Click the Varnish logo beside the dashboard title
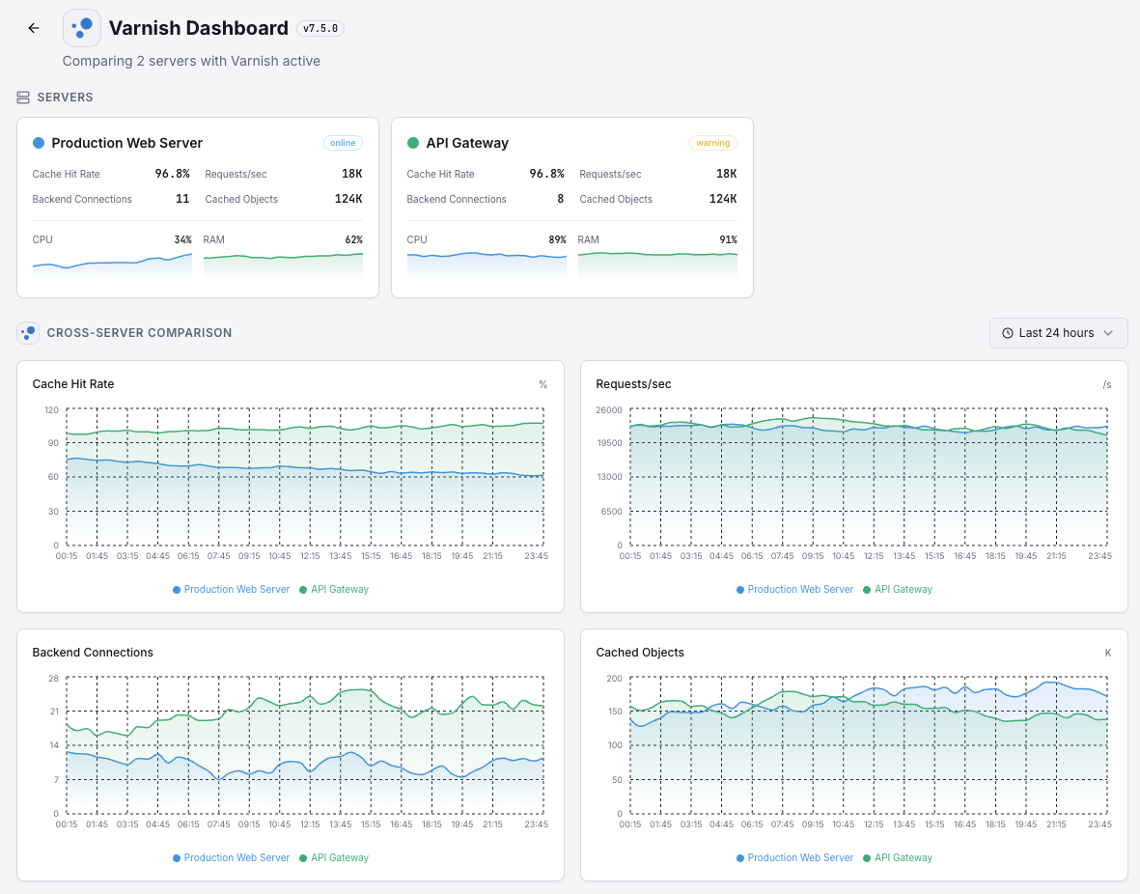The height and width of the screenshot is (894, 1140). tap(82, 28)
